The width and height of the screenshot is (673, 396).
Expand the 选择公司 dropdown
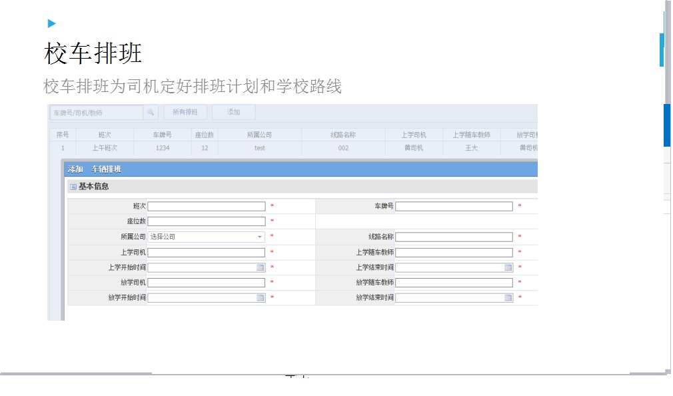point(259,237)
